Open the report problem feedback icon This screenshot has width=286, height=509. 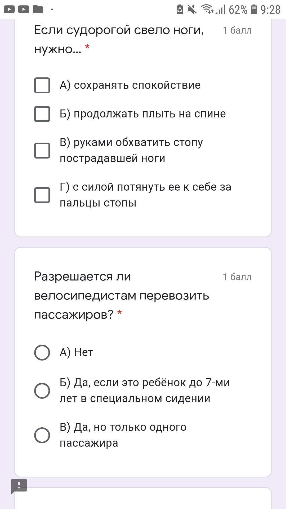19,486
